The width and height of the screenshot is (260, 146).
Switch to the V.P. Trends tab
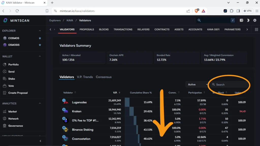point(85,77)
